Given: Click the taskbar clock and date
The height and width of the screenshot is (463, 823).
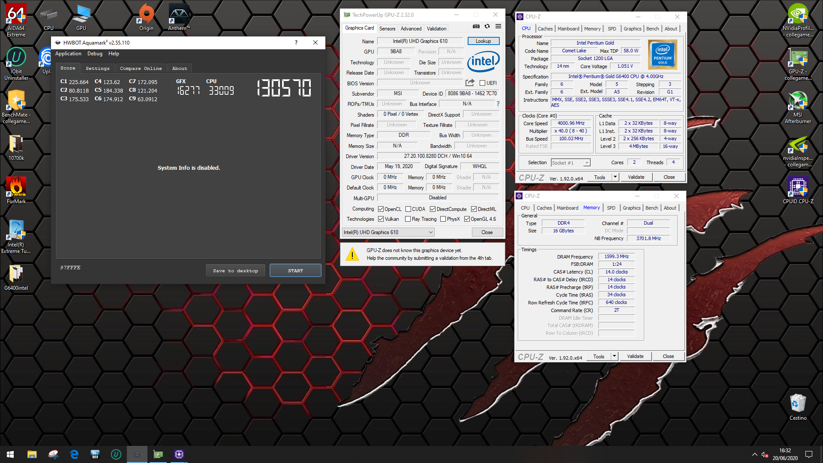Looking at the screenshot, I should tap(785, 454).
